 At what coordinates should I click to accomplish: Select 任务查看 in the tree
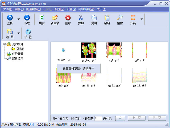coord(18,54)
